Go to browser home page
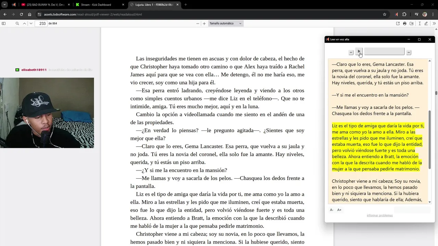This screenshot has height=246, width=438. coord(30,14)
